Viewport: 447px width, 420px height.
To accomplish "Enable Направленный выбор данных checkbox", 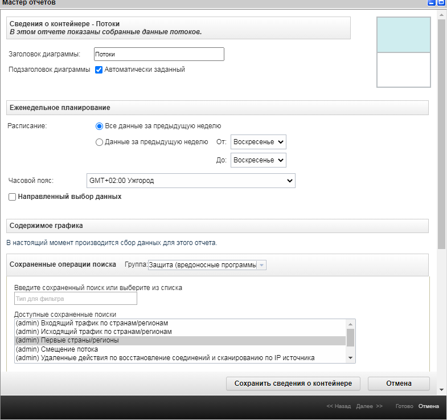I will [x=13, y=197].
